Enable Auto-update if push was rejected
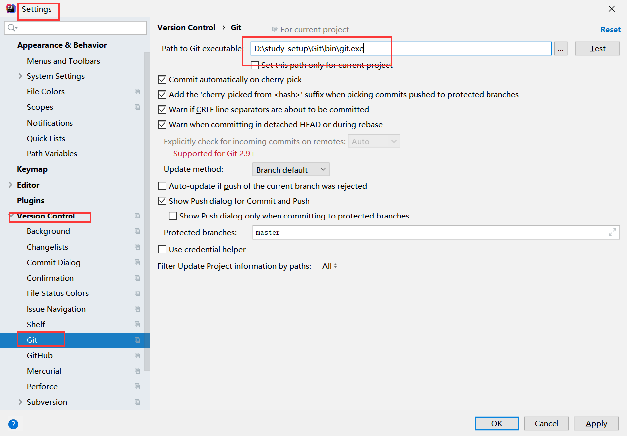Viewport: 627px width, 436px height. pyautogui.click(x=162, y=186)
